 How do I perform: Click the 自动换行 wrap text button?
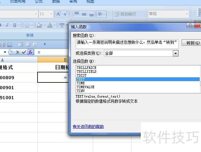pos(125,14)
